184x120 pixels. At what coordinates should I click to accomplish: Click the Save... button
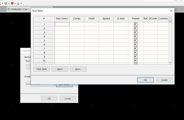[x=78, y=69]
